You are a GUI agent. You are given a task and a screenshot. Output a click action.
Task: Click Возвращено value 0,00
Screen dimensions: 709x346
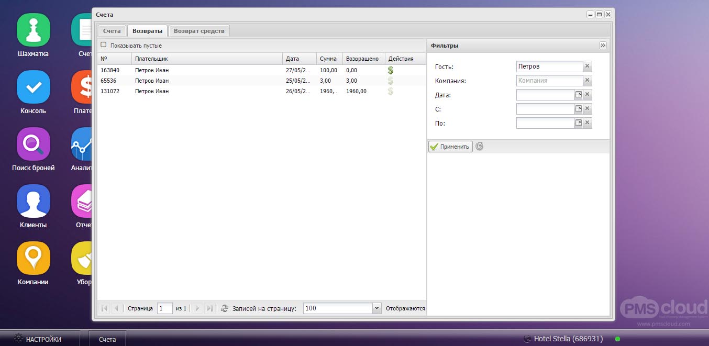pyautogui.click(x=351, y=70)
